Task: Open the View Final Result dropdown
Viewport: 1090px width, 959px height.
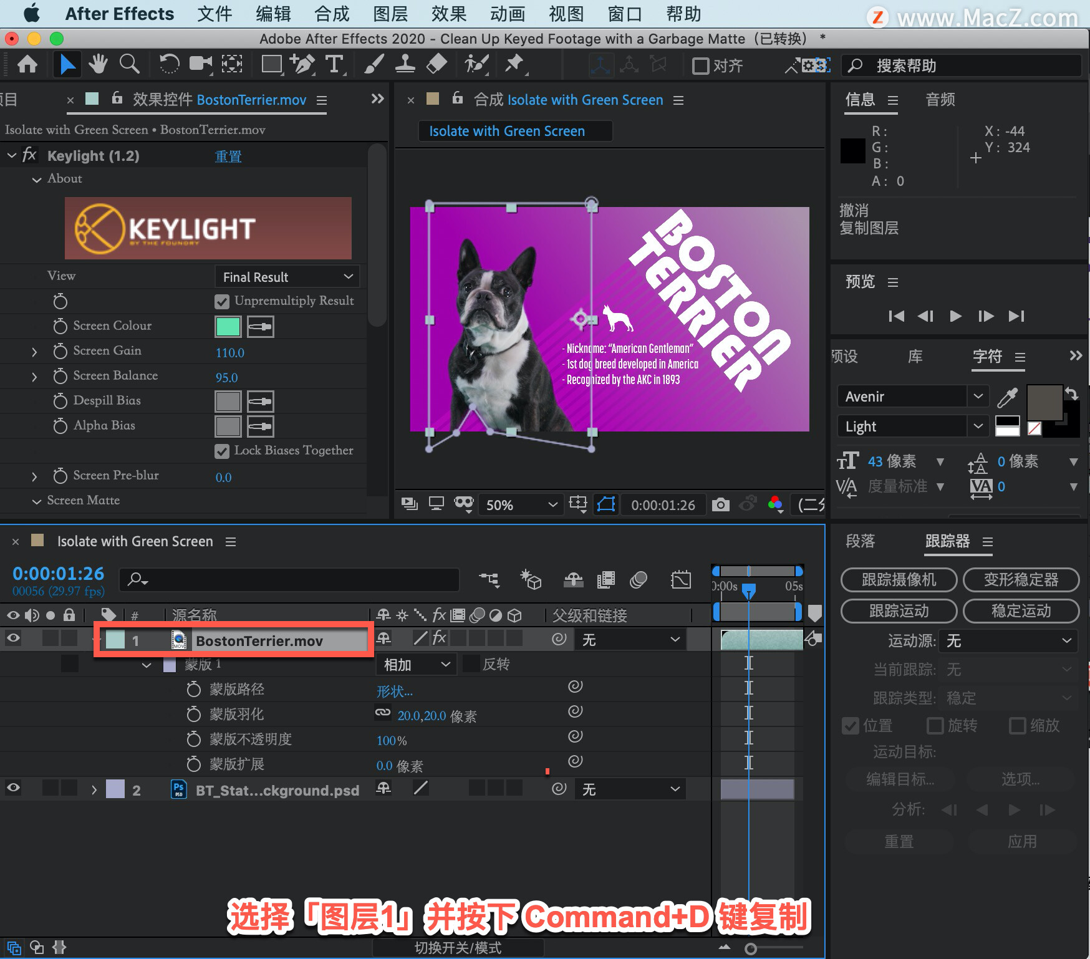Action: point(287,277)
